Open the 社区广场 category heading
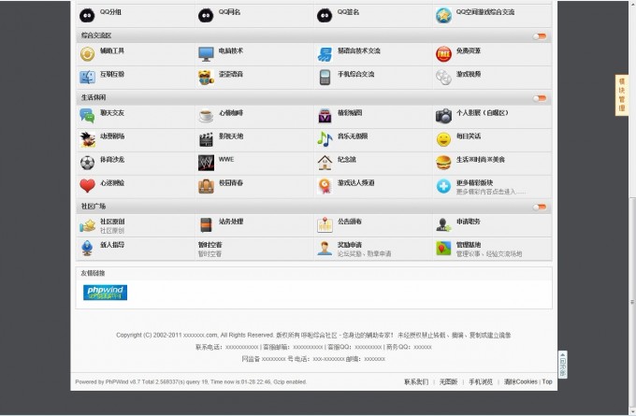Image resolution: width=636 pixels, height=416 pixels. point(94,207)
